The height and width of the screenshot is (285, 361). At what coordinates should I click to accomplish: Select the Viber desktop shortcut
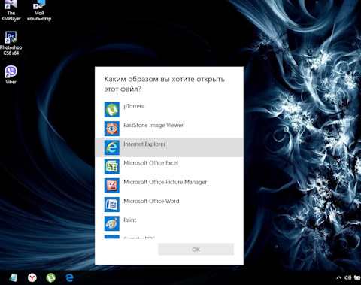click(11, 74)
